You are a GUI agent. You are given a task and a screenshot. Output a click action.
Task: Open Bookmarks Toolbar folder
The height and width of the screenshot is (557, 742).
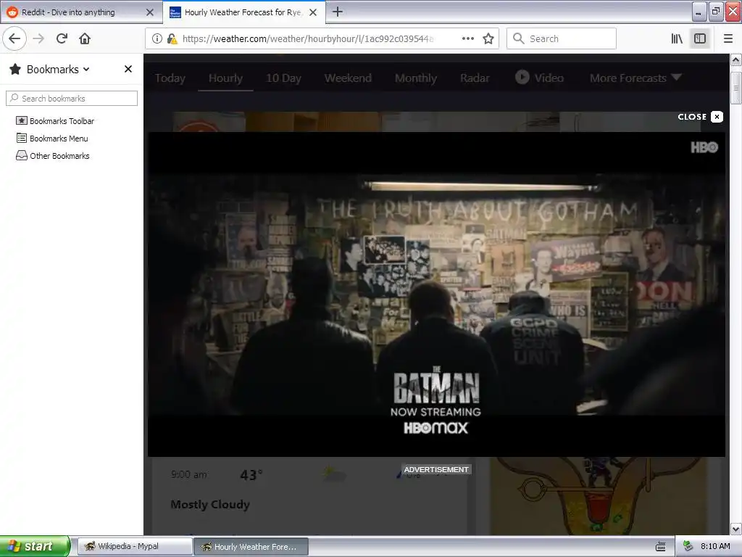click(55, 121)
